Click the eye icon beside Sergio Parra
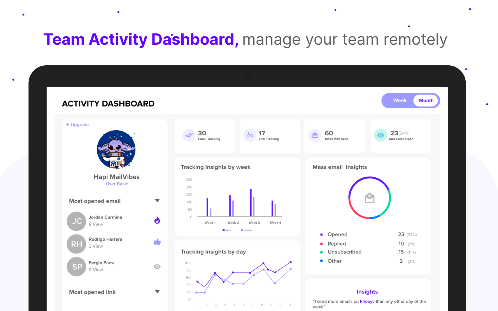This screenshot has width=498, height=311. 157,267
